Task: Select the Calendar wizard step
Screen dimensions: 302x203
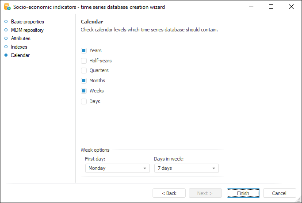Action: tap(20, 55)
